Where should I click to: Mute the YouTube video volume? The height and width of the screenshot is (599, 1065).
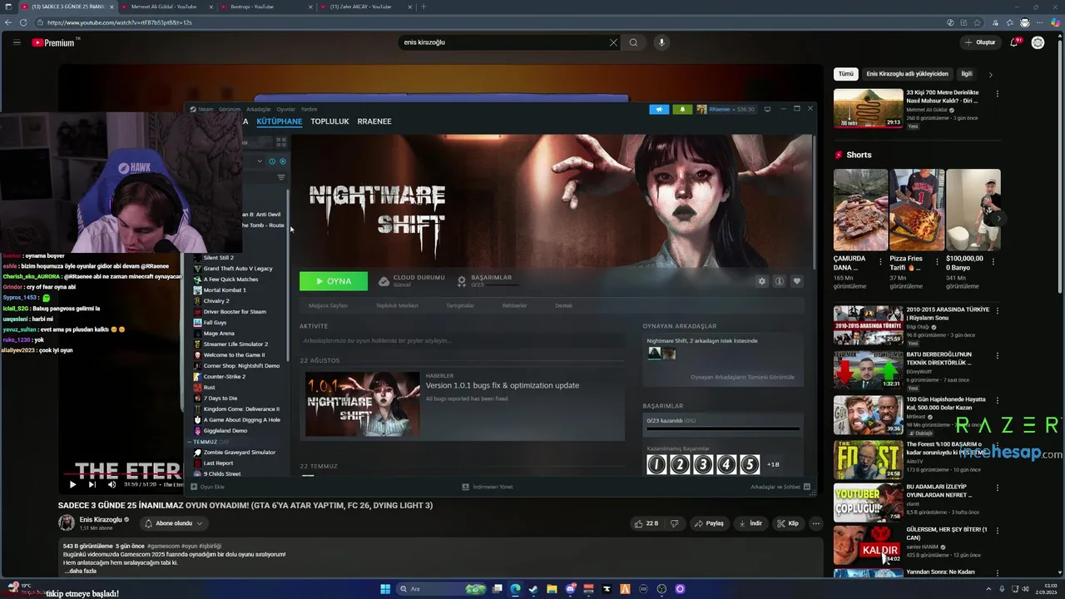pos(111,484)
